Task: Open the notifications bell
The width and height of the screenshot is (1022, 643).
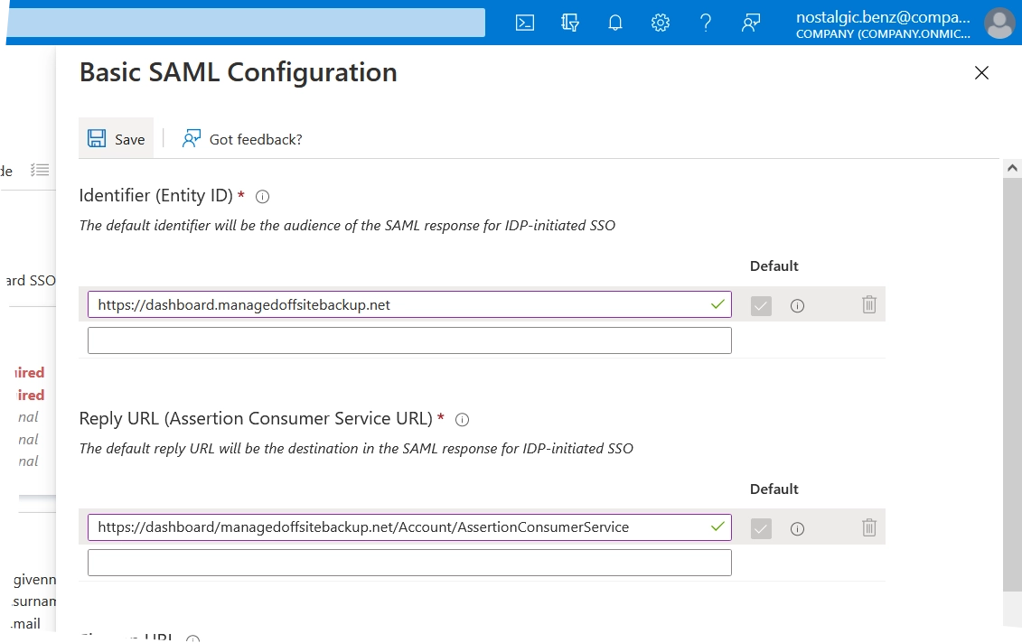Action: pyautogui.click(x=614, y=23)
